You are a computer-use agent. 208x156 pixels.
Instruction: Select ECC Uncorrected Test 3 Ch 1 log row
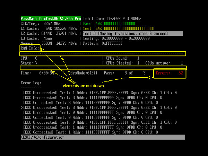[x=100, y=107]
